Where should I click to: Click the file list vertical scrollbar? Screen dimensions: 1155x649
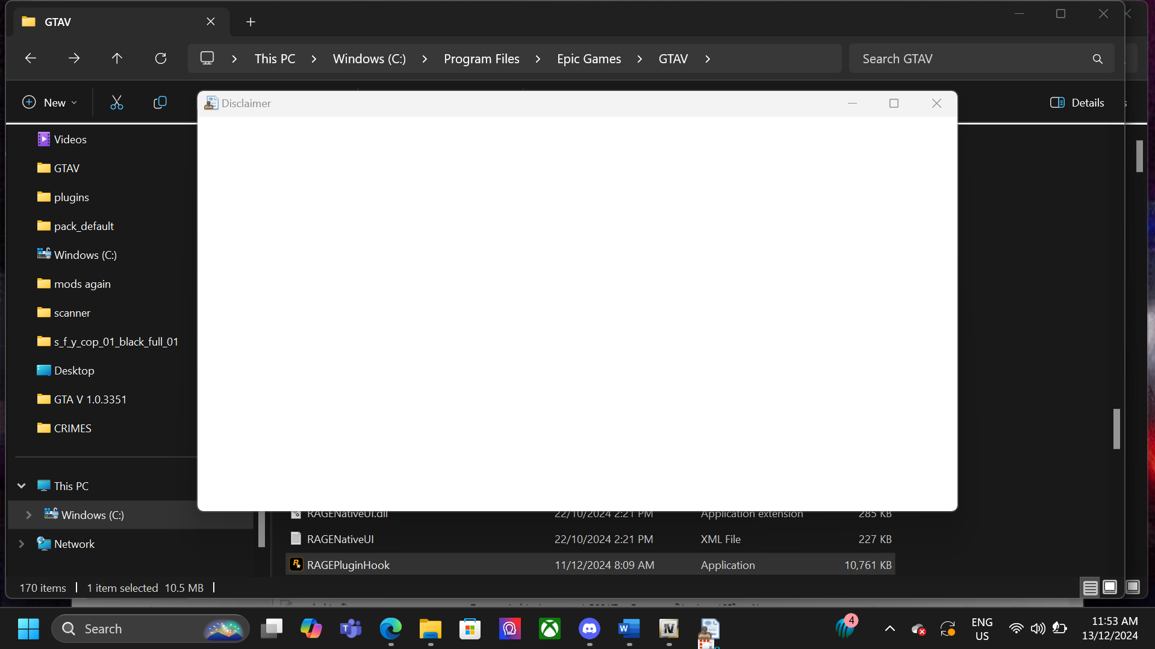(1116, 429)
